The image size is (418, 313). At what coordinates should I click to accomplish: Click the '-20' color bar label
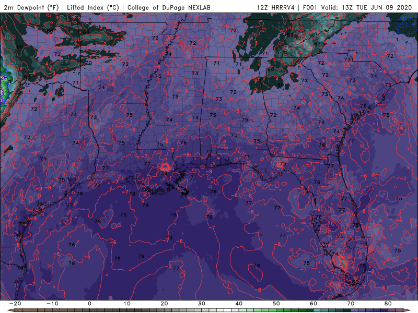coord(15,304)
